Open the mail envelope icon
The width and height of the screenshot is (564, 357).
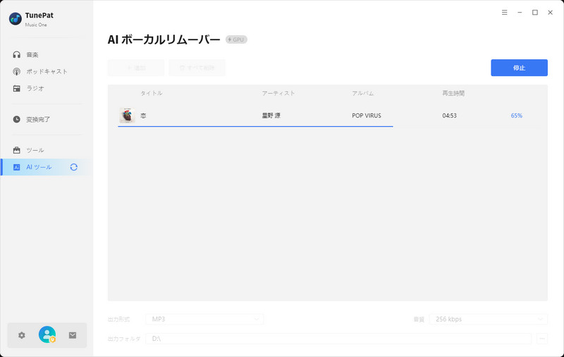(73, 335)
